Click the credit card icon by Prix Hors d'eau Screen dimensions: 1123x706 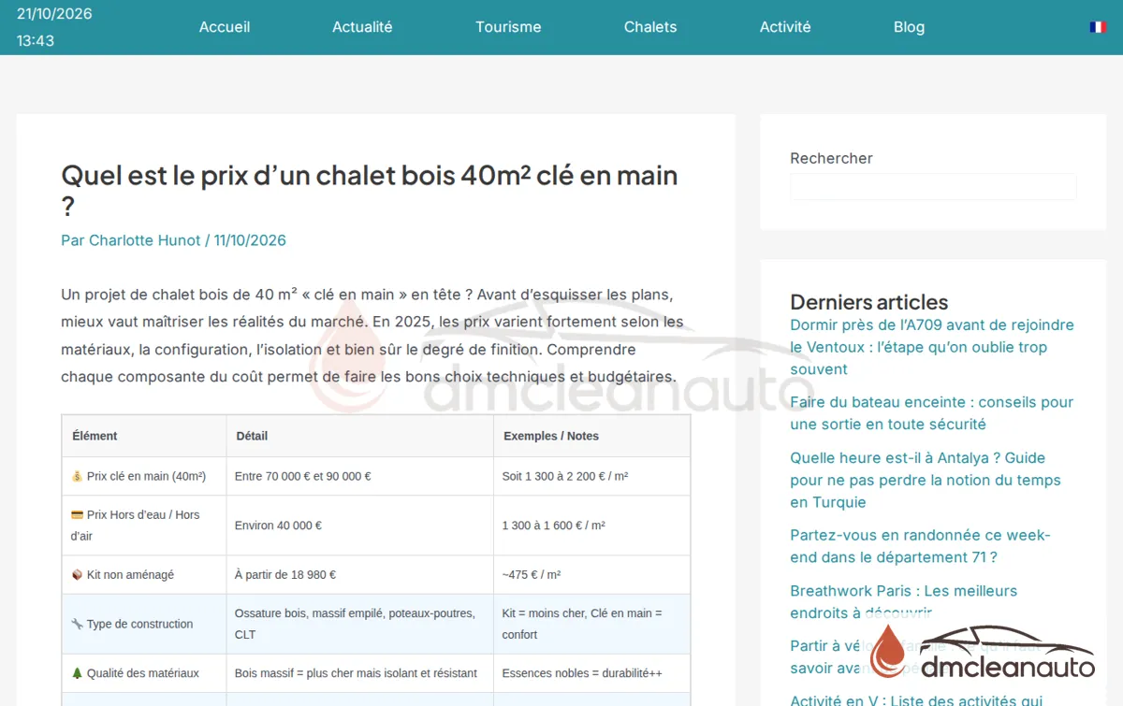tap(78, 514)
